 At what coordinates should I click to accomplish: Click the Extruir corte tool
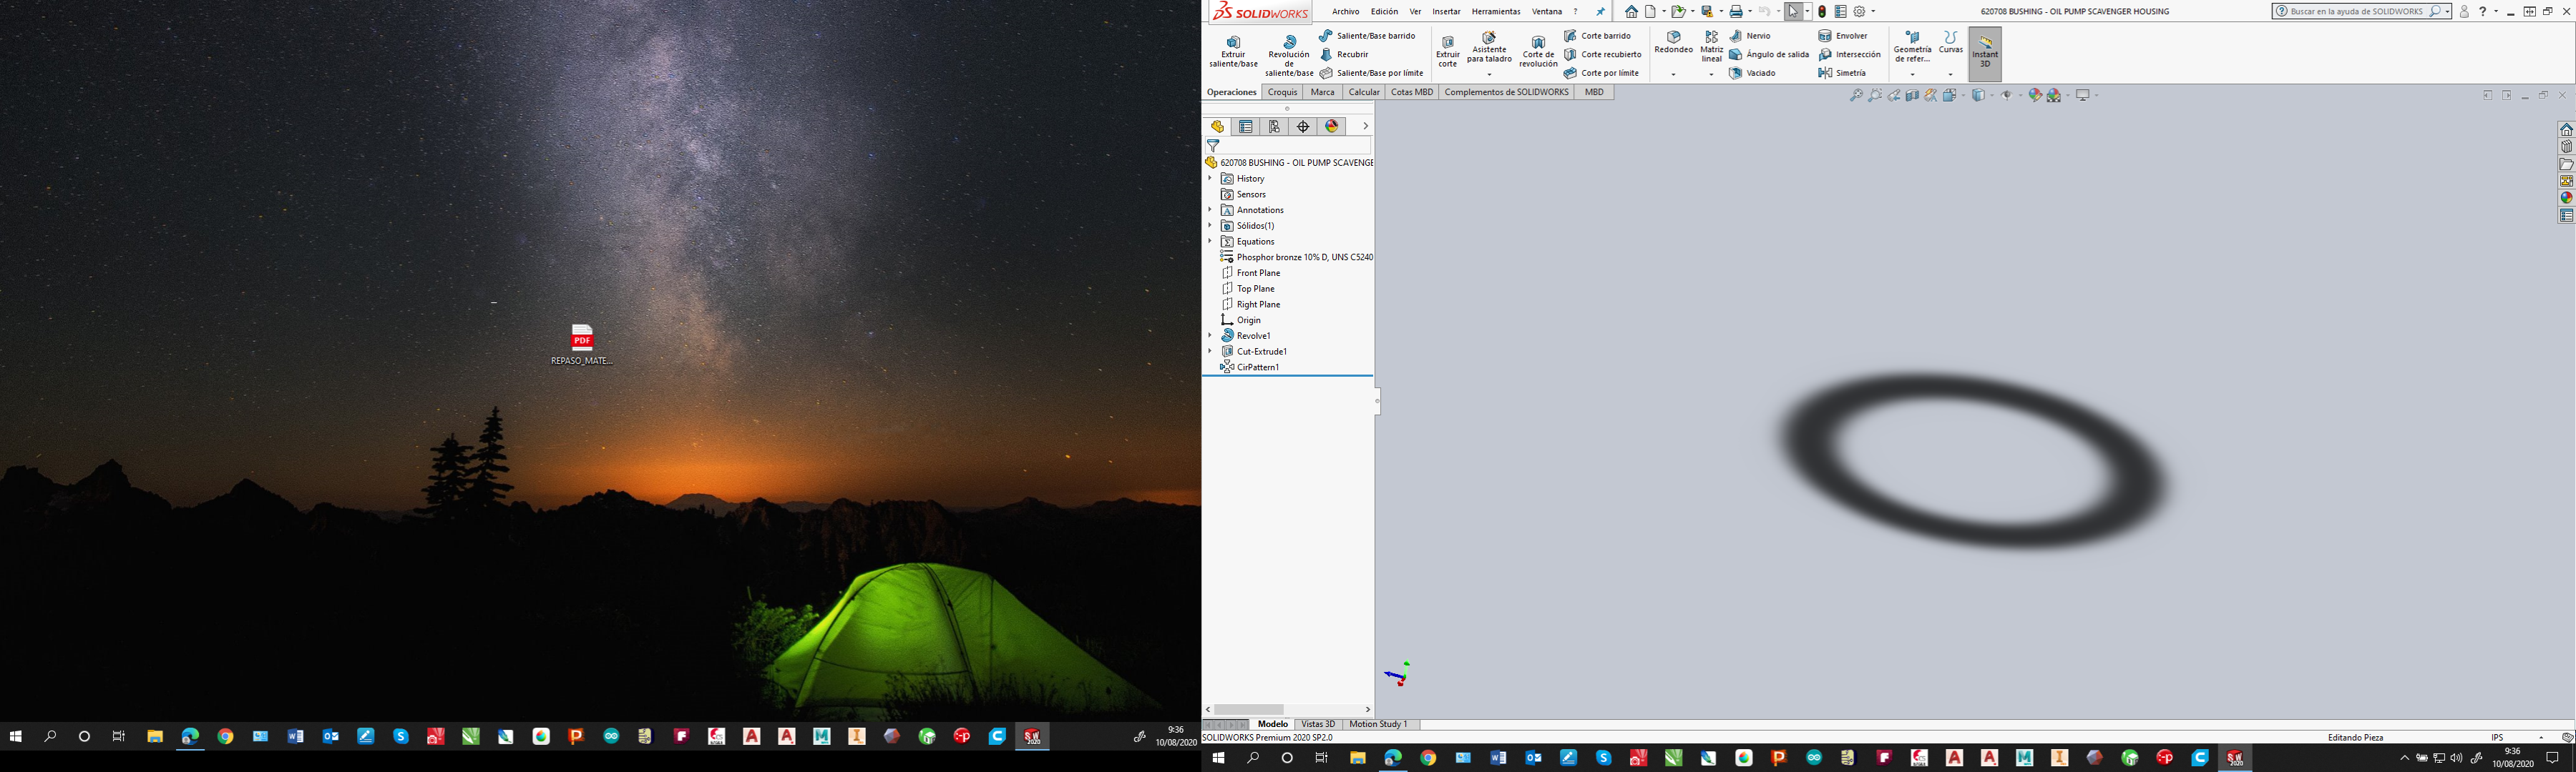tap(1447, 51)
